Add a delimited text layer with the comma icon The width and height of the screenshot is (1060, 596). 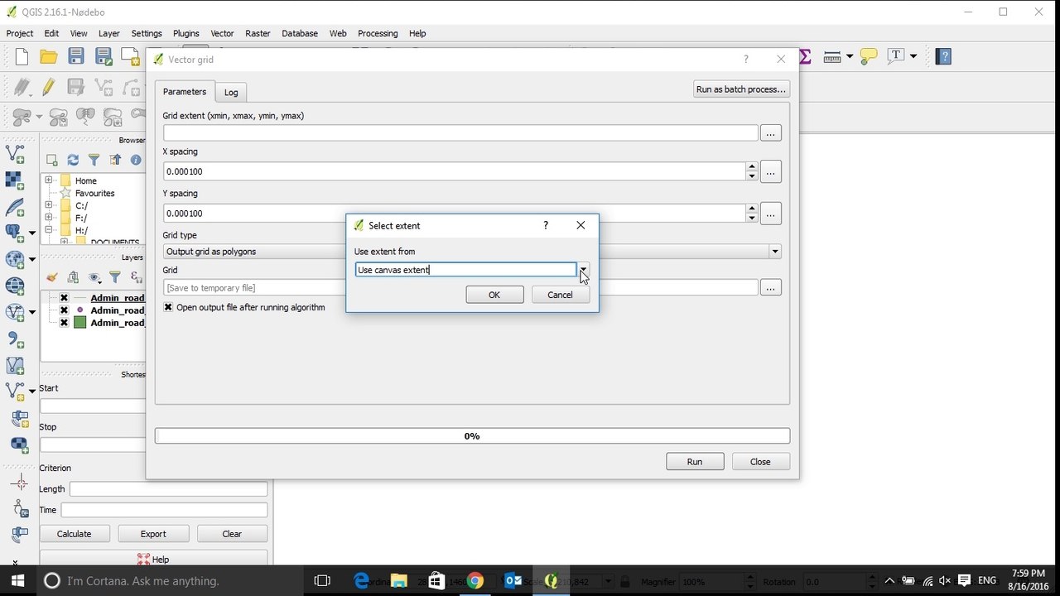[x=15, y=339]
